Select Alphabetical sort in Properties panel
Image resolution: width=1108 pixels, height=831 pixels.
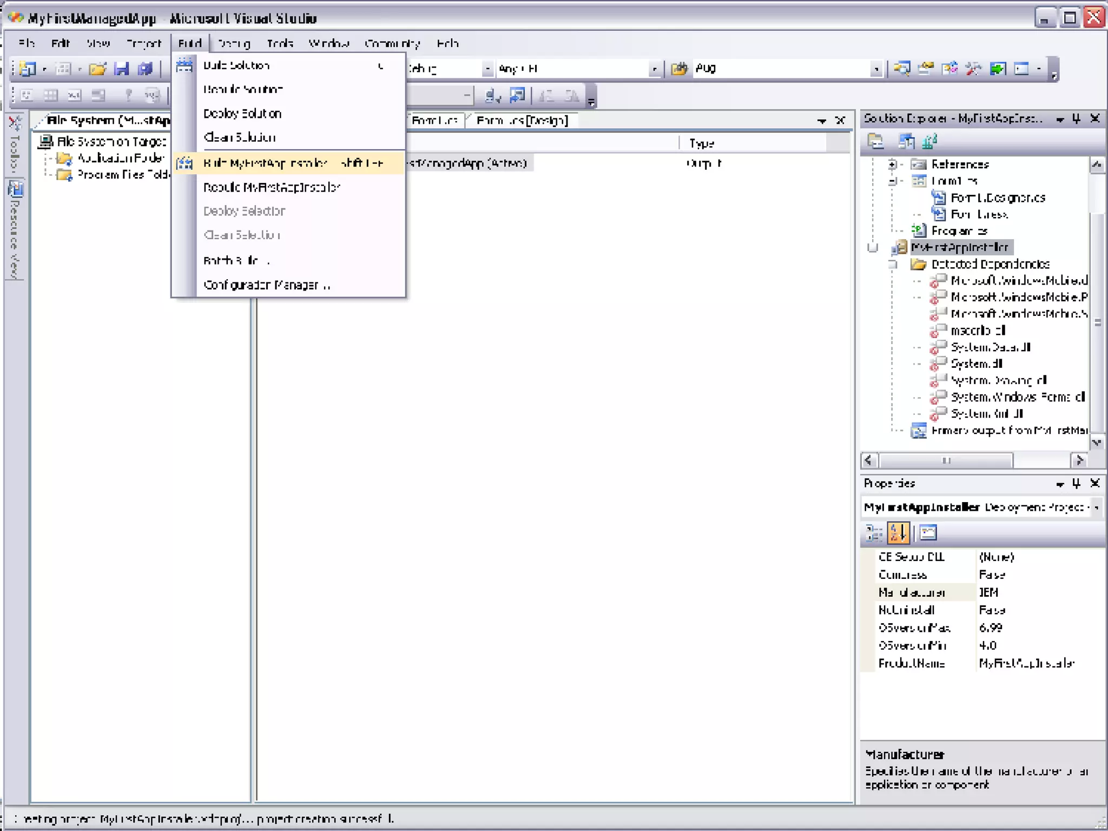(898, 533)
